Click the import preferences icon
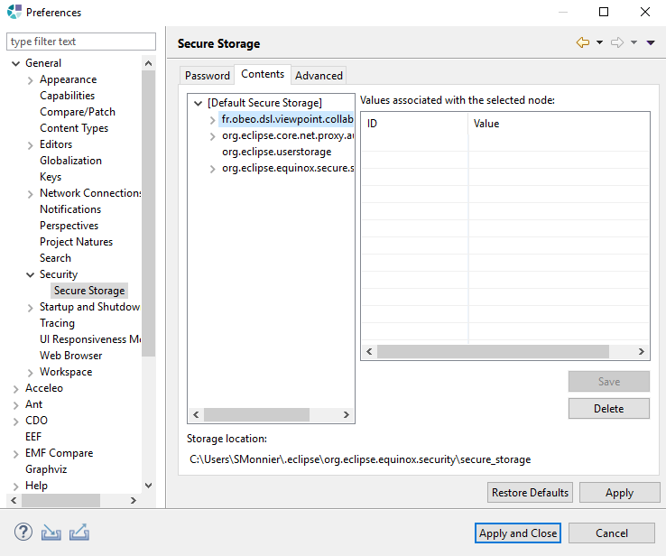666x556 pixels. point(51,533)
